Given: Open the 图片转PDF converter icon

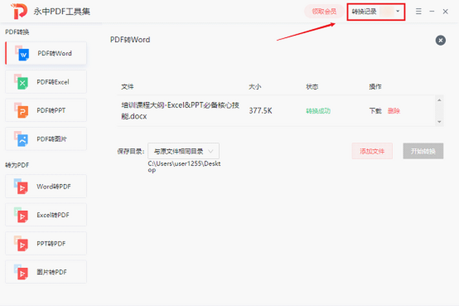Looking at the screenshot, I should click(x=22, y=272).
